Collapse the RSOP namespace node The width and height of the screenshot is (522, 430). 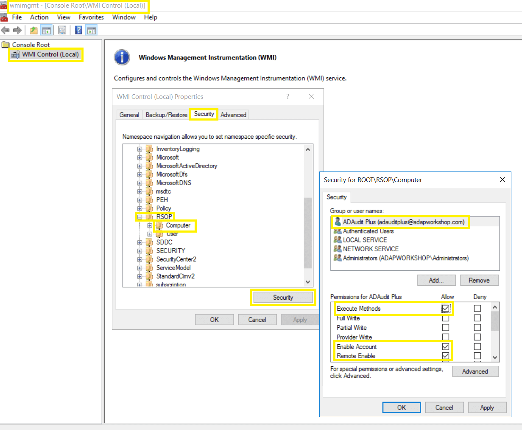pyautogui.click(x=140, y=217)
